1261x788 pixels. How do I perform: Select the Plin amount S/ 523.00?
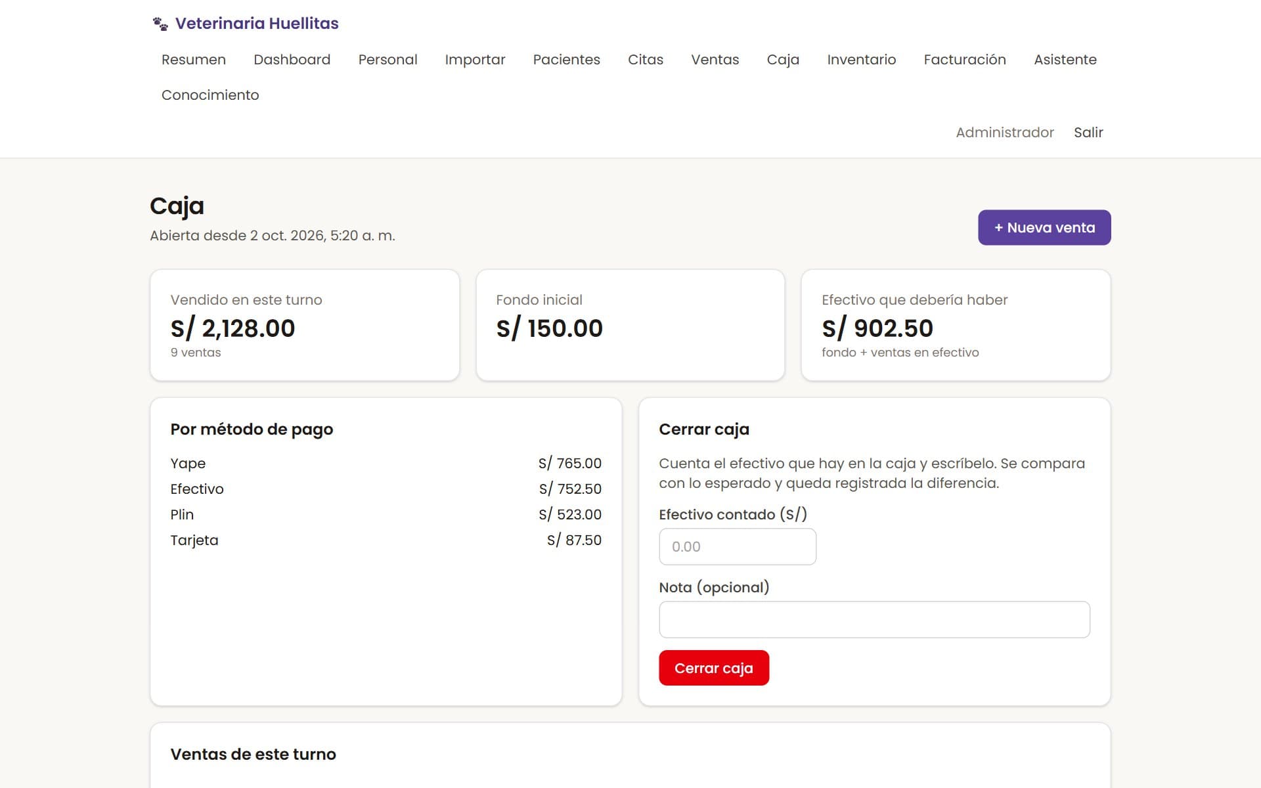pos(569,515)
